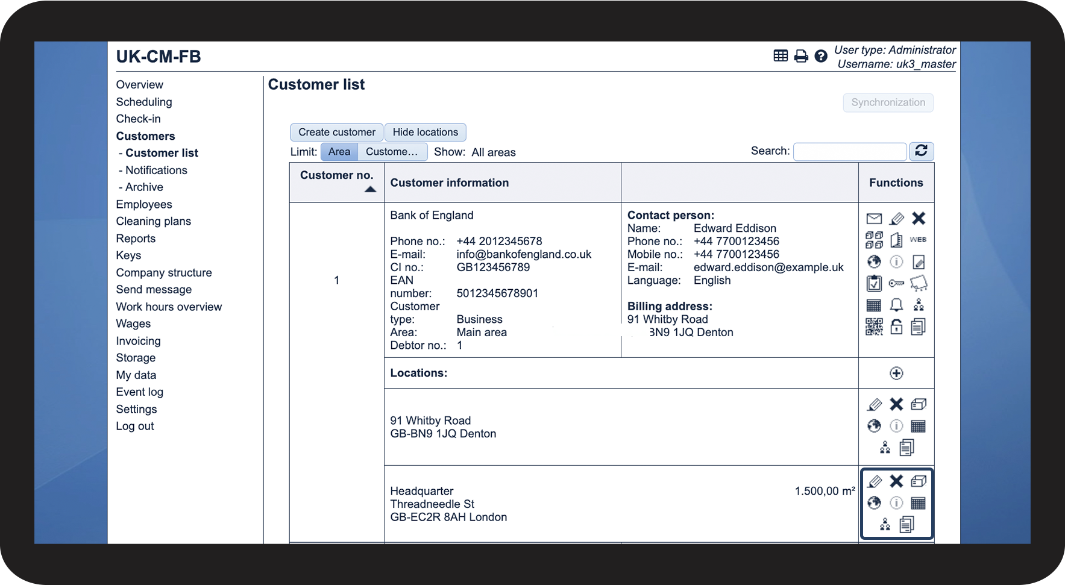Open the calendar grid for Bank of England customer
This screenshot has width=1065, height=585.
click(x=874, y=305)
